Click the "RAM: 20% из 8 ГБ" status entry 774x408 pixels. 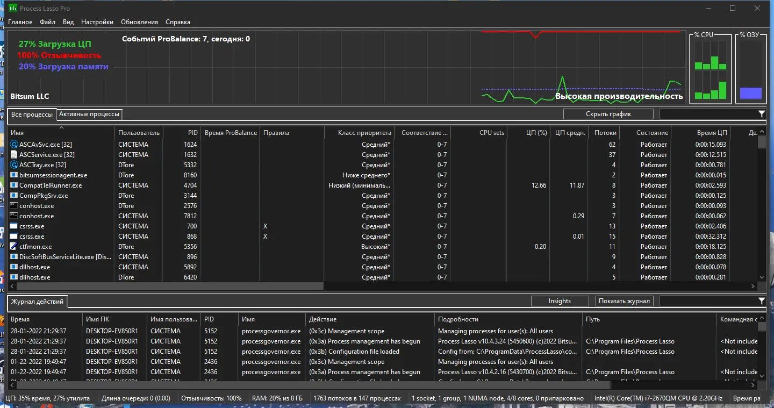pyautogui.click(x=277, y=398)
